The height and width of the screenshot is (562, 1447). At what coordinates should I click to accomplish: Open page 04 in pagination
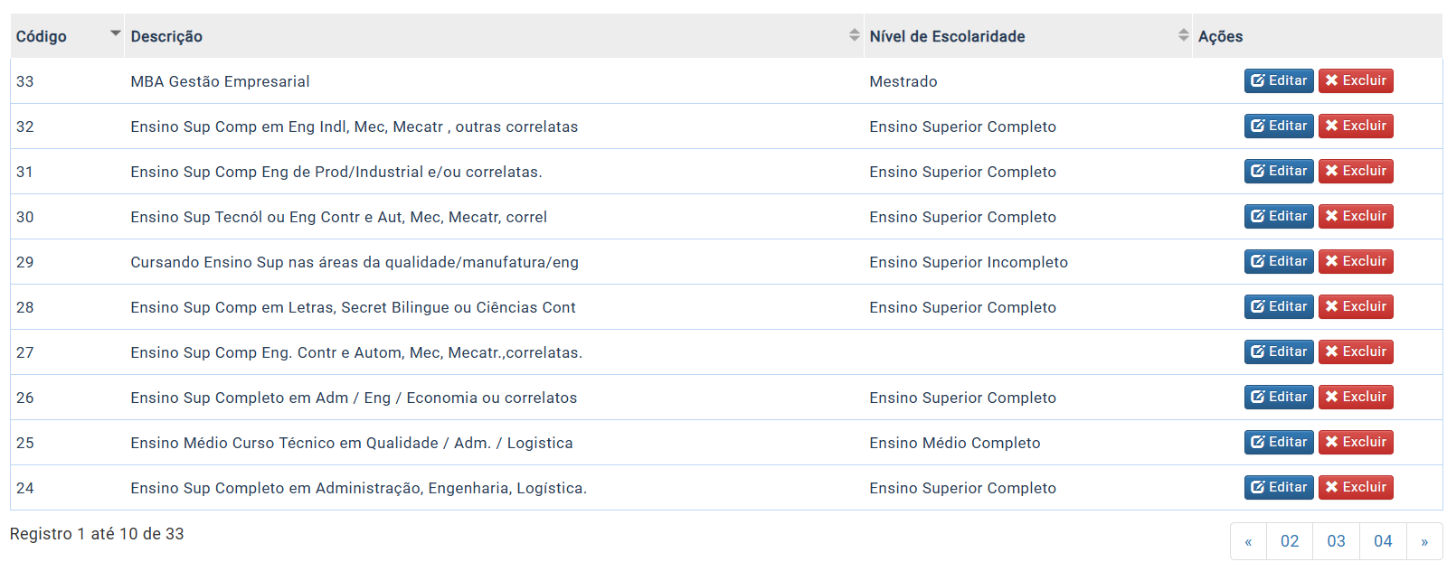coord(1383,541)
